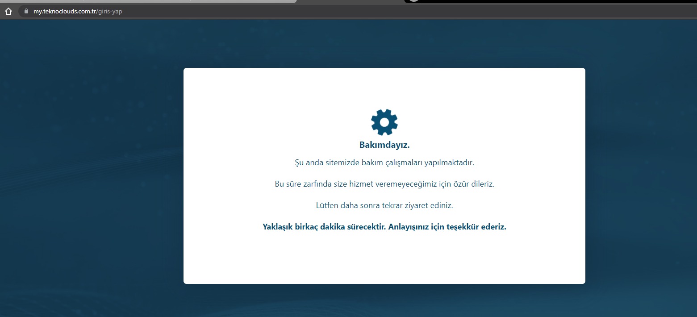Click the bold line "Yaklaşık birkaç dakika sürecektir"

click(384, 227)
